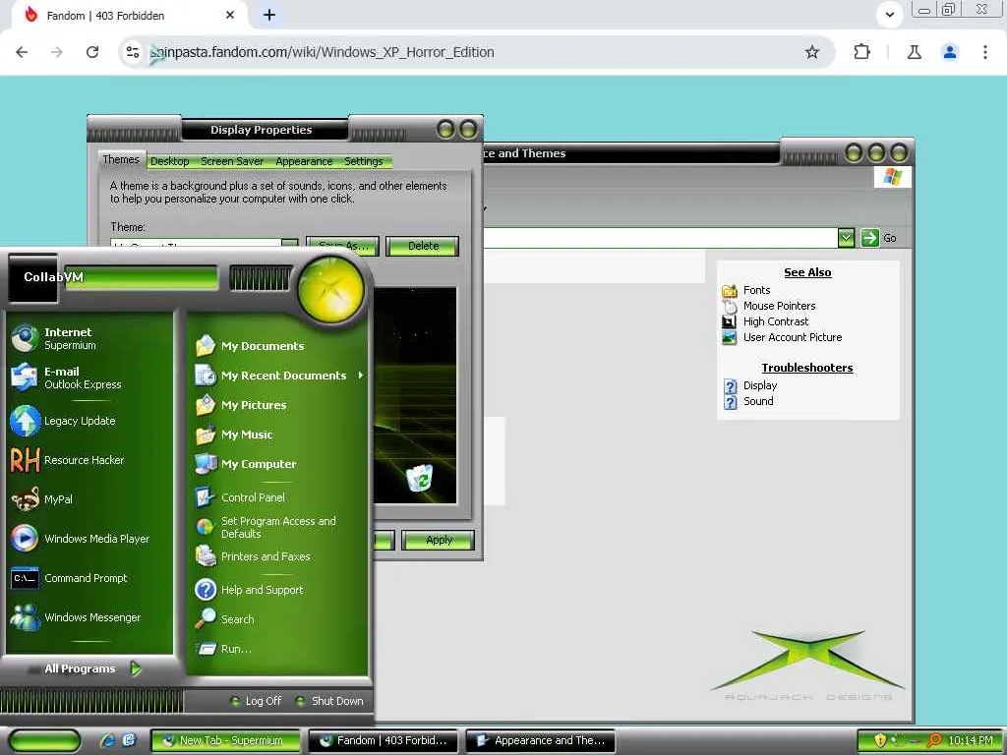The image size is (1007, 755).
Task: Open My Pictures folder
Action: click(x=241, y=405)
